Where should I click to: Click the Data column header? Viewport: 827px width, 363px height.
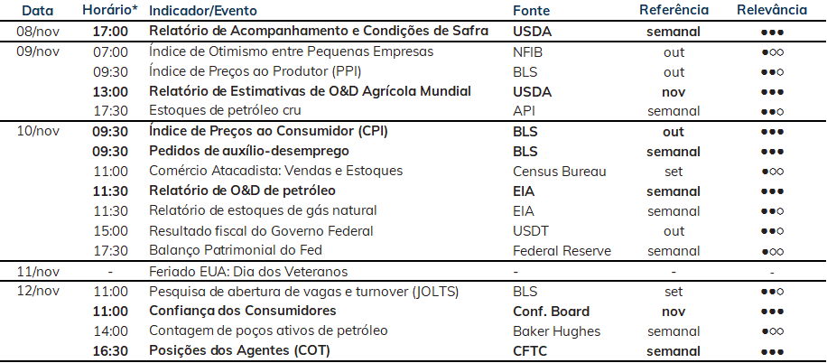37,10
